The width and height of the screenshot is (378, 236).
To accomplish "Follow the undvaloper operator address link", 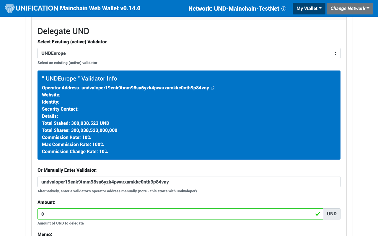I will coord(145,88).
